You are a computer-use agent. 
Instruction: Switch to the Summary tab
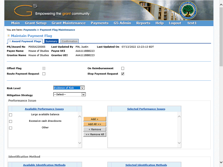pos(51,41)
